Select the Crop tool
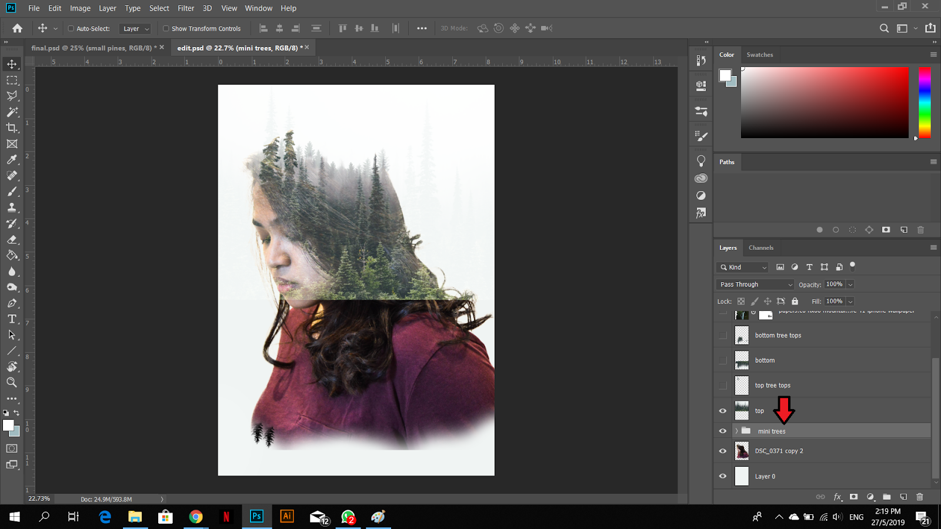Screen dimensions: 941x529 point(12,128)
